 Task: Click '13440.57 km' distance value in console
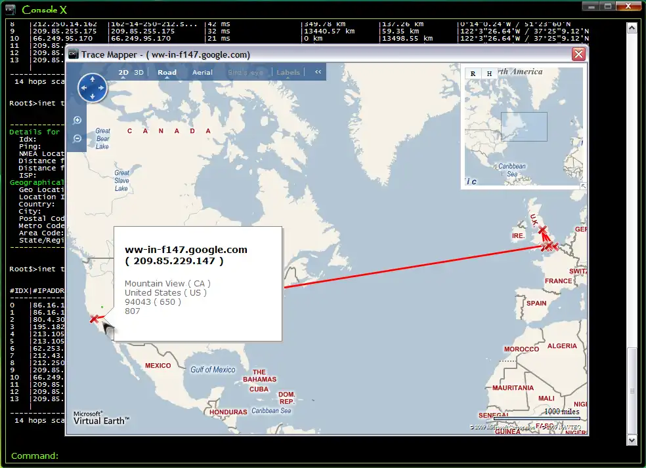[329, 31]
